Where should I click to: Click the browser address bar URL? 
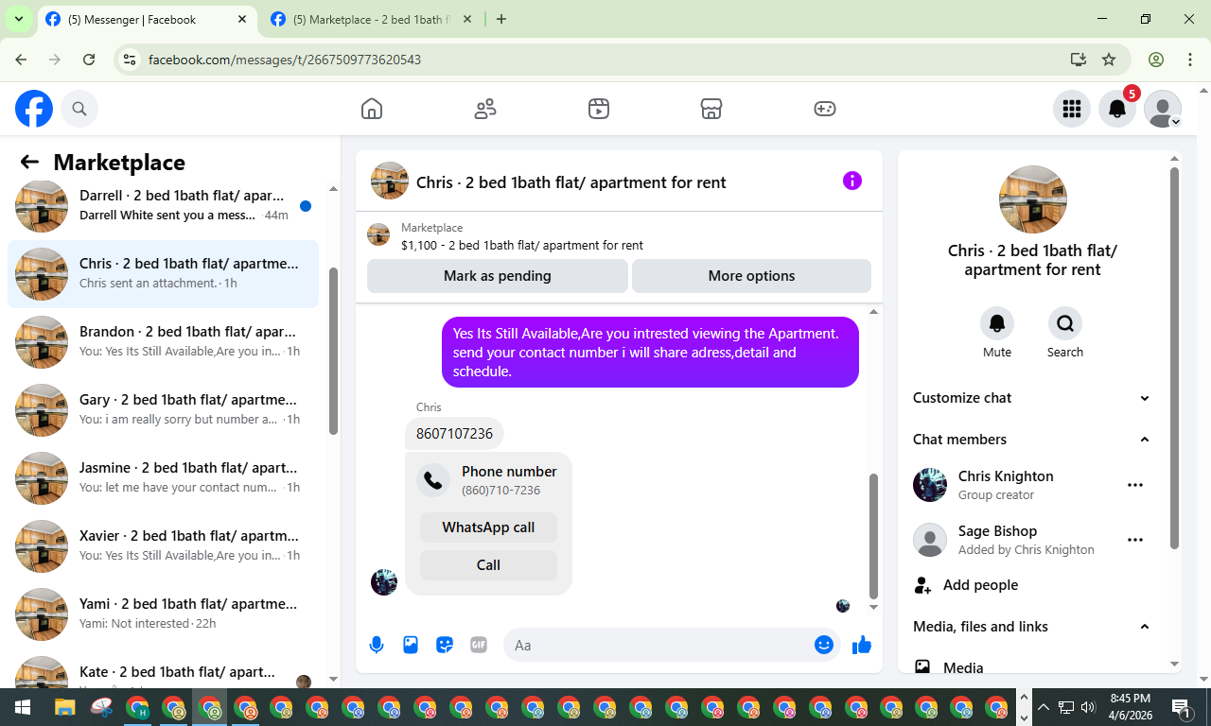click(x=285, y=60)
